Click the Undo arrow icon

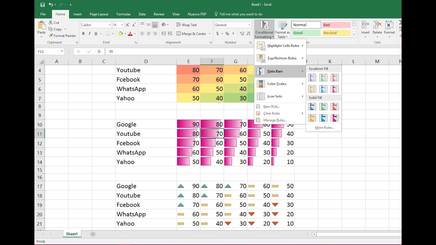click(x=51, y=5)
